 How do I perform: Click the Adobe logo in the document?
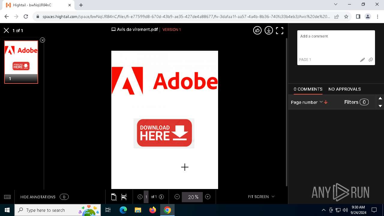click(165, 81)
